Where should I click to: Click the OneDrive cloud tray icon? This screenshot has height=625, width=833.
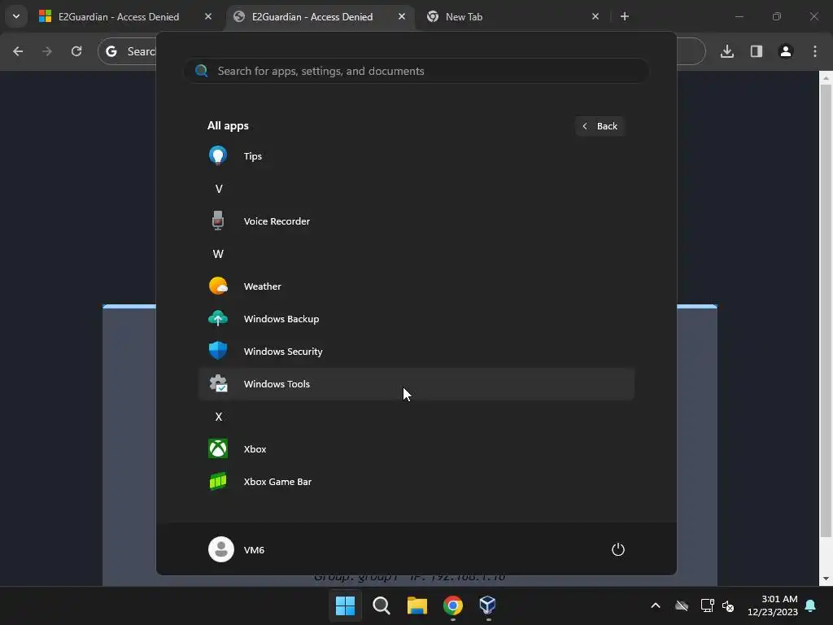click(682, 605)
